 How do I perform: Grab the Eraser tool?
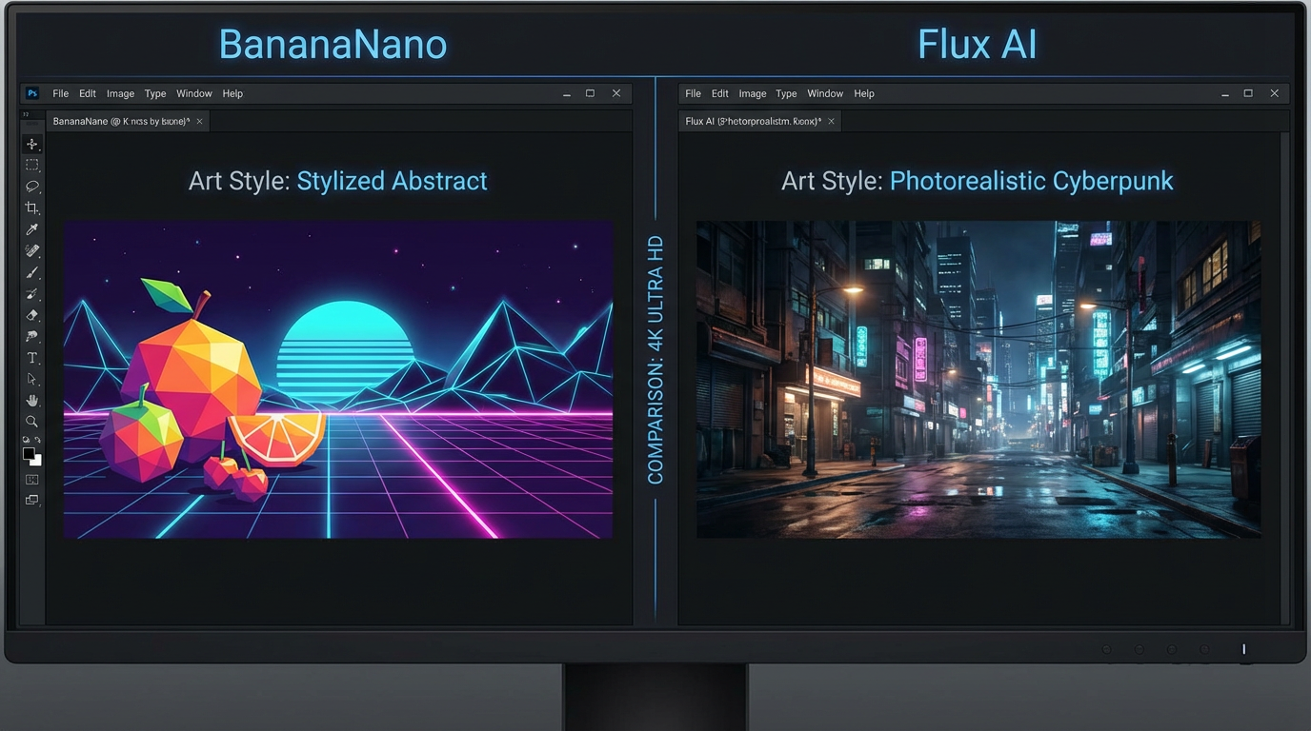click(31, 315)
